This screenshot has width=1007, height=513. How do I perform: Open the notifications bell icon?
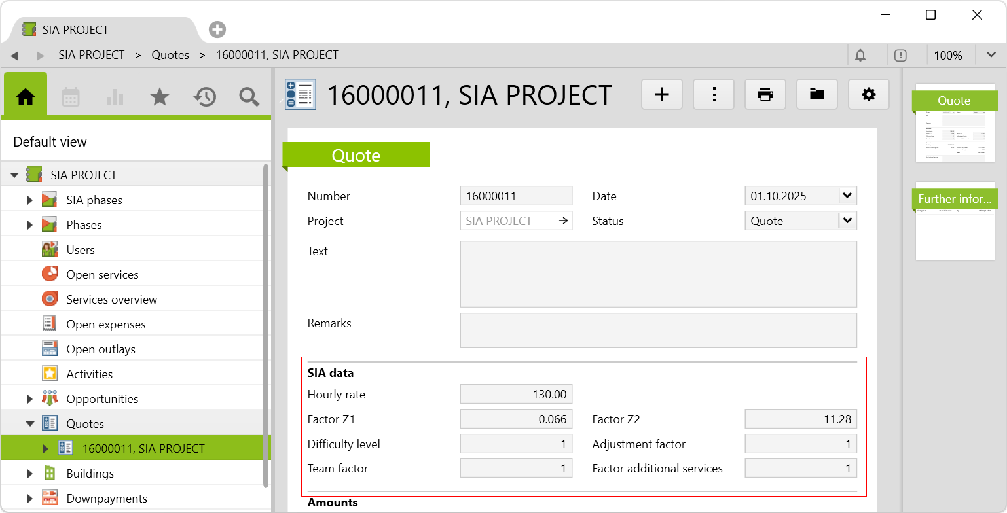[x=861, y=56]
